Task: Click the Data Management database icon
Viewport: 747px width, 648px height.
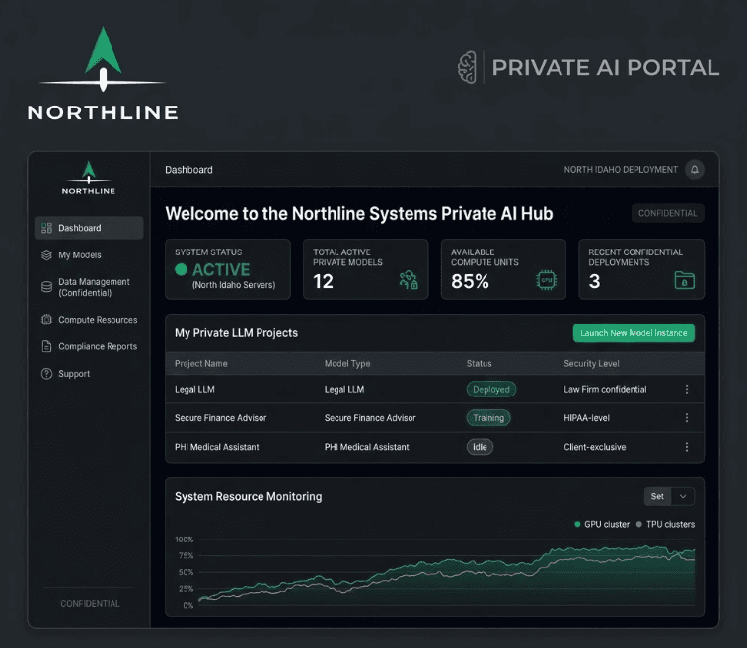Action: point(46,287)
